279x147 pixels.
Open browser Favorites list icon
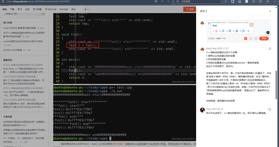268,1
